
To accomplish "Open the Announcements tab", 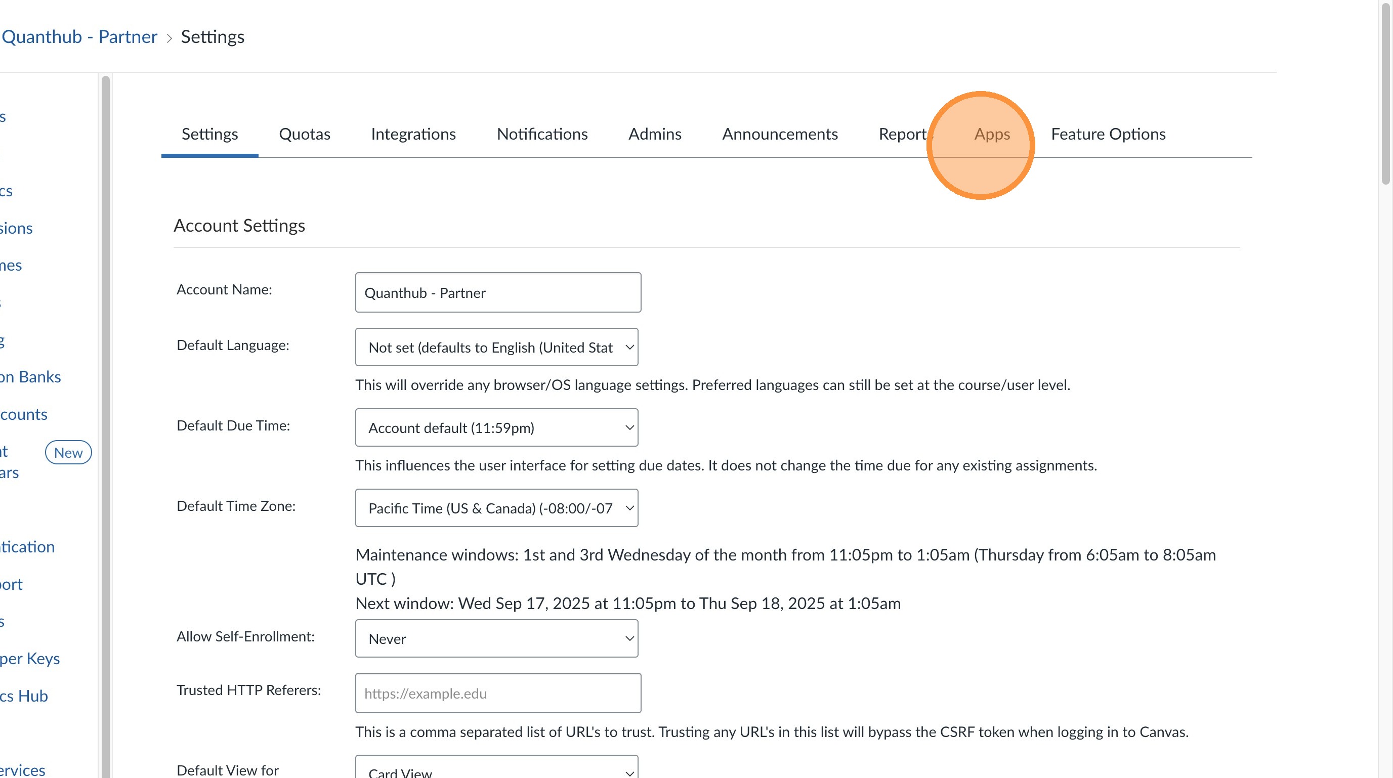I will (x=780, y=134).
